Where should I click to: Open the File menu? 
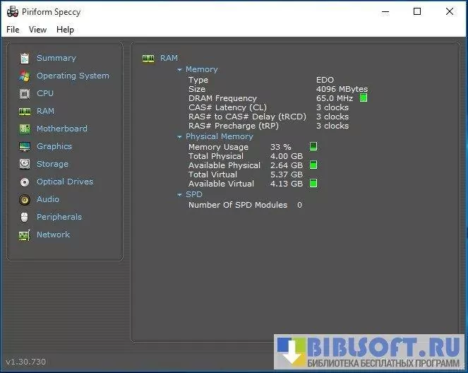tap(13, 30)
